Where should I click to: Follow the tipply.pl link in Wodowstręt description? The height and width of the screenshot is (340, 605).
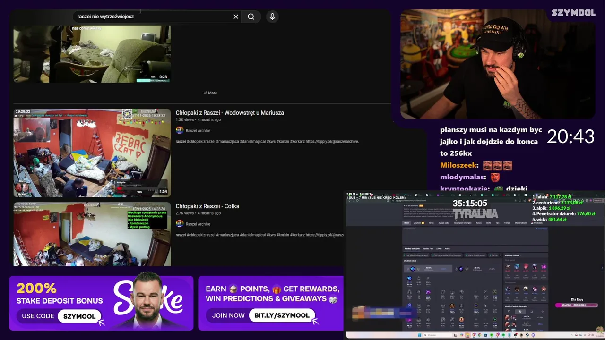[x=332, y=141]
